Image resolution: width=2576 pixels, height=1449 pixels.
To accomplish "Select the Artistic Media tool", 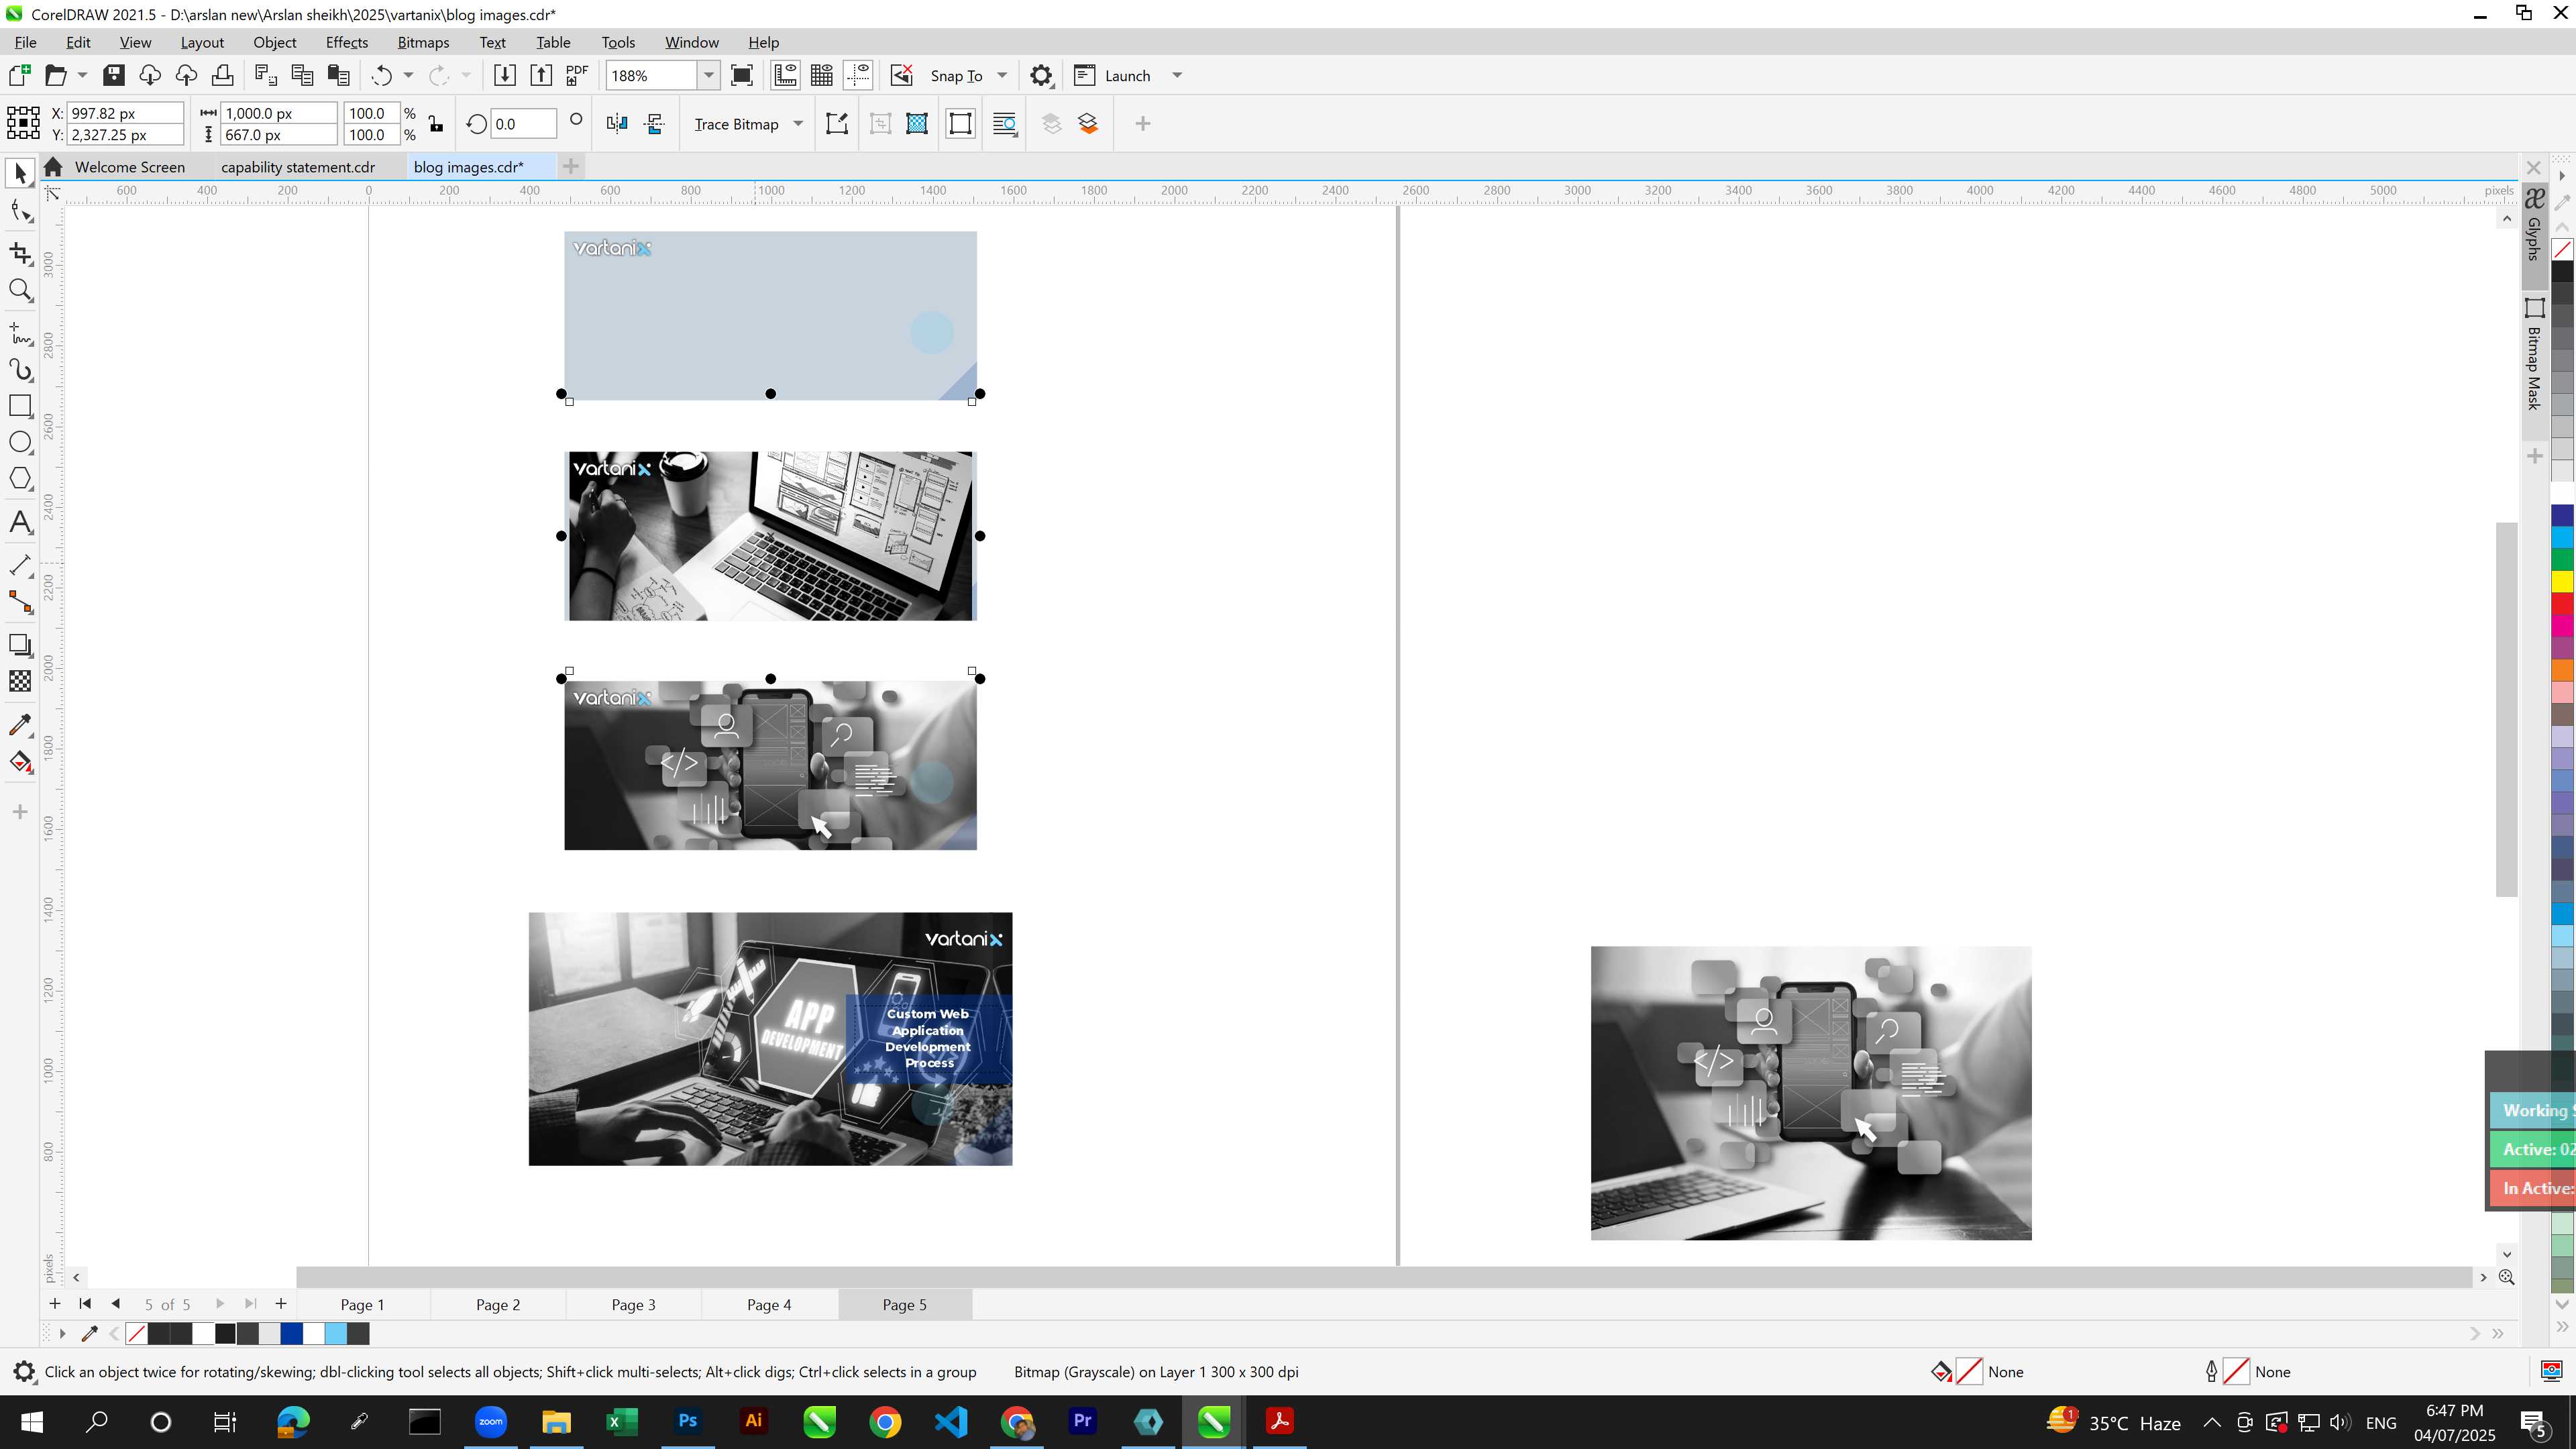I will [x=20, y=370].
